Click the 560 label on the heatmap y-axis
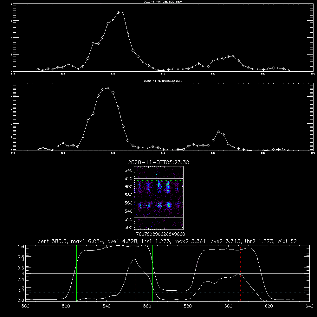The image size is (317, 317). [x=128, y=203]
